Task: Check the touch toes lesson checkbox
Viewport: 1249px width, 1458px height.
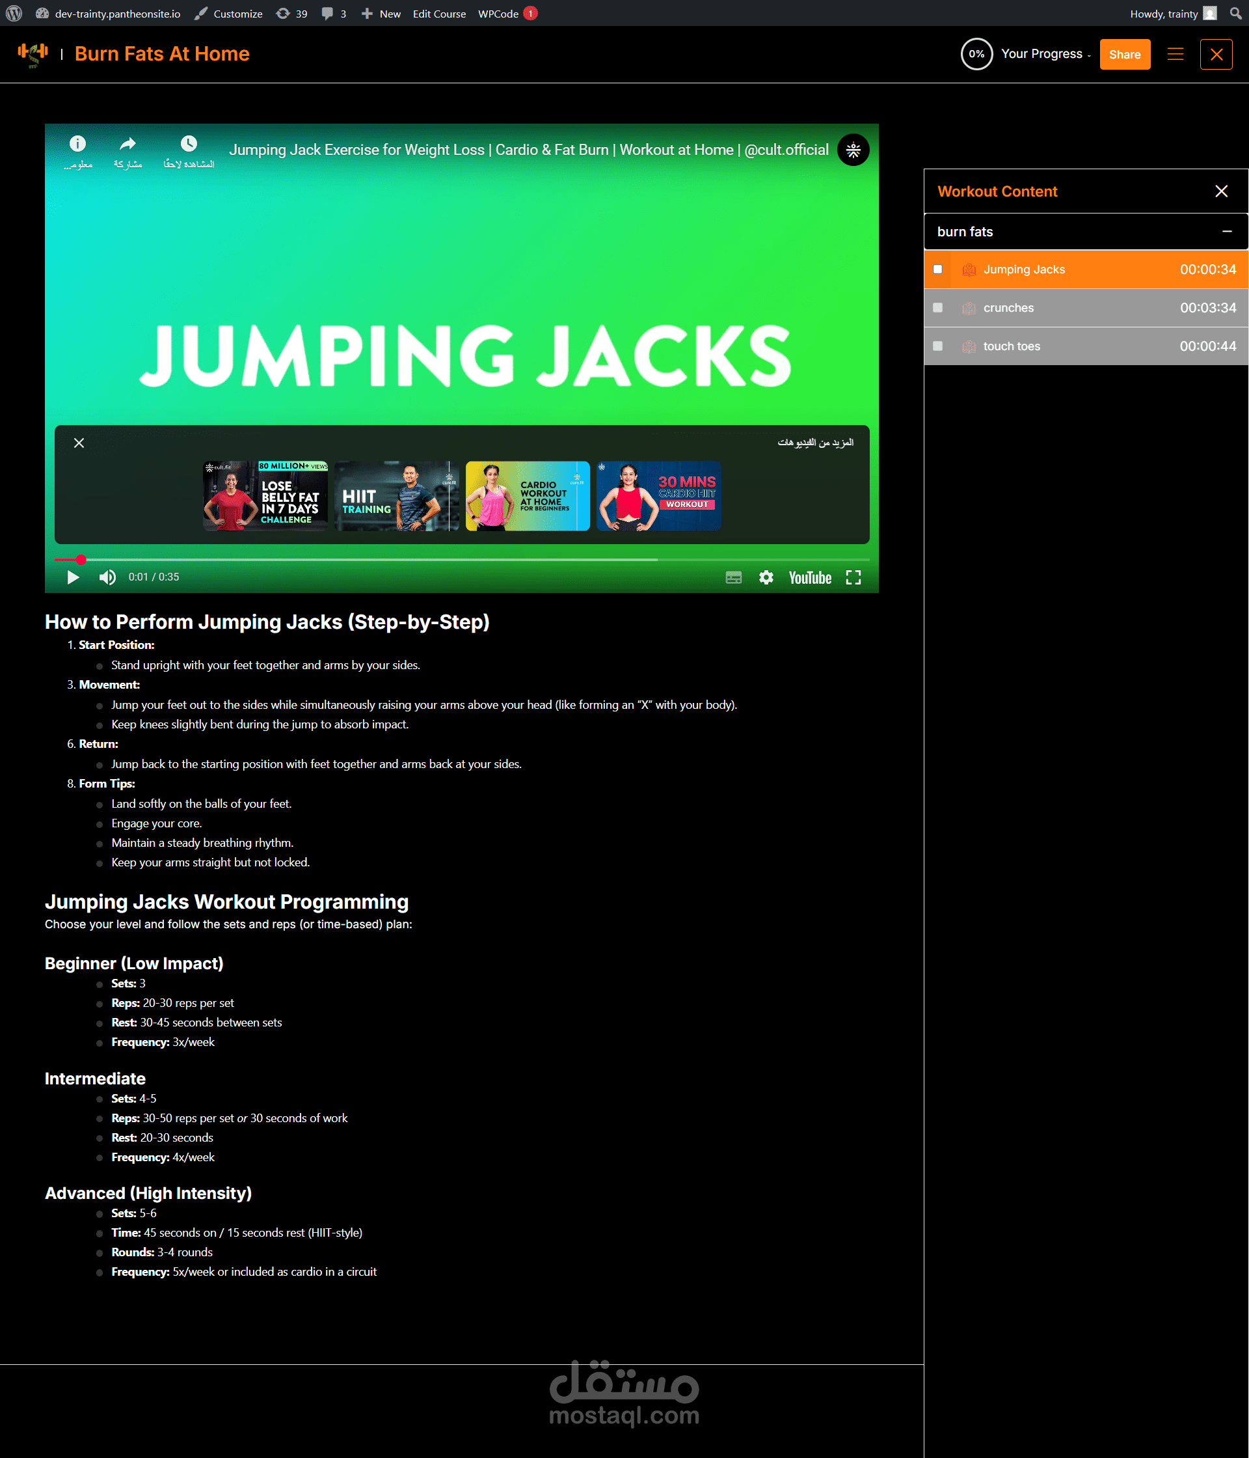Action: point(937,346)
